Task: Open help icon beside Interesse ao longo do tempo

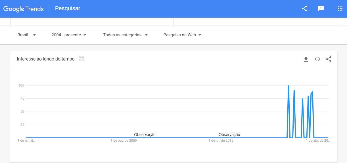Action: click(x=81, y=59)
